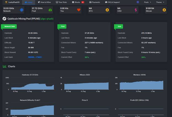Click the Charts section heading
The height and width of the screenshot is (117, 172).
12,66
